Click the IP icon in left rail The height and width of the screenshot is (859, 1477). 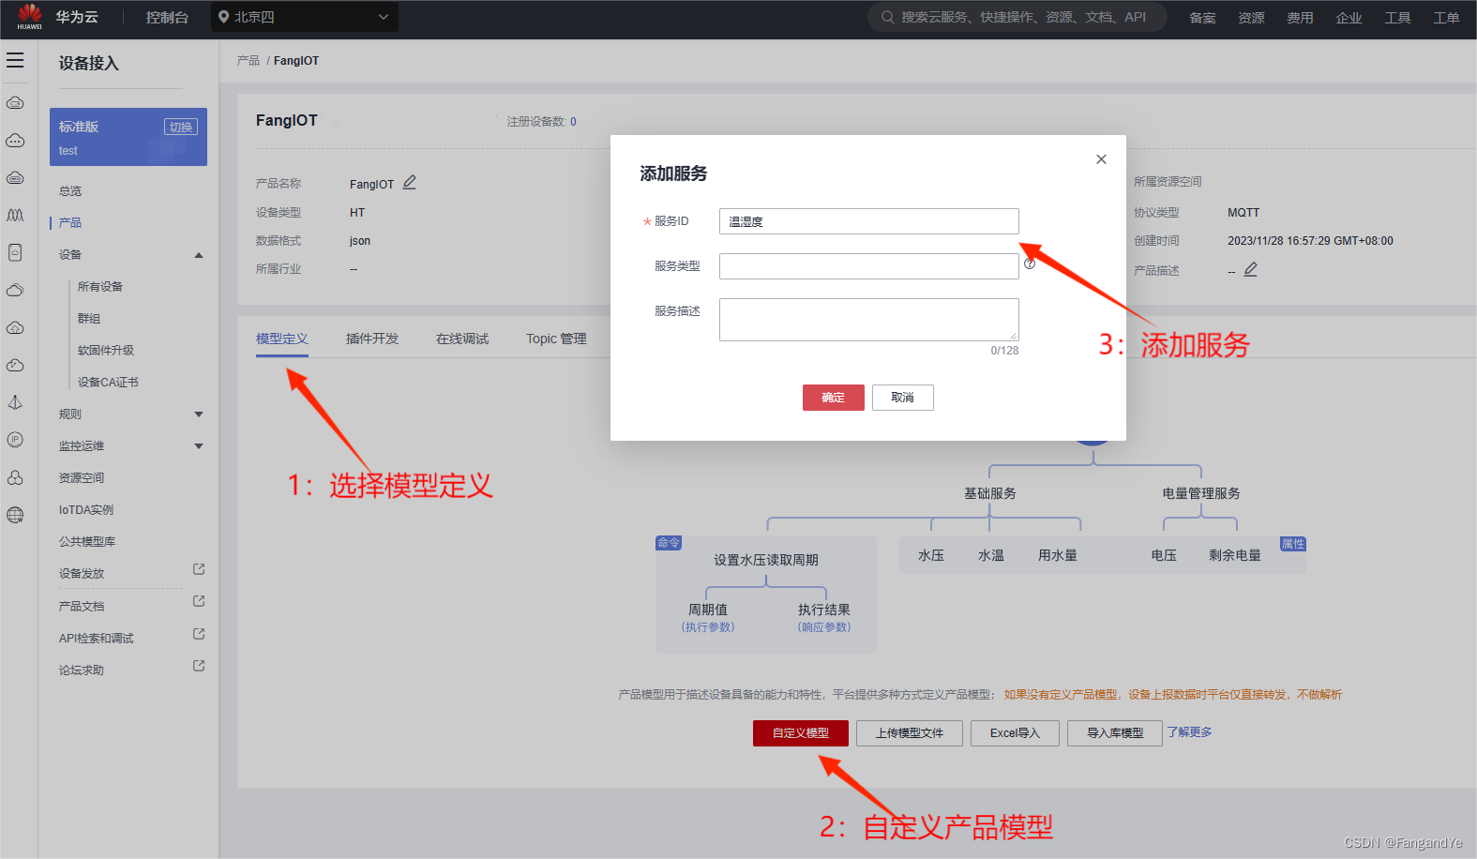(x=15, y=440)
